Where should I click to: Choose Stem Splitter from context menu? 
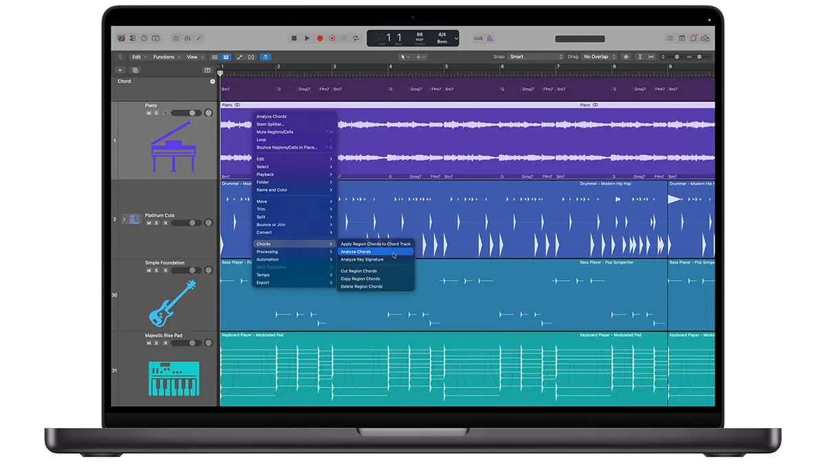click(271, 124)
